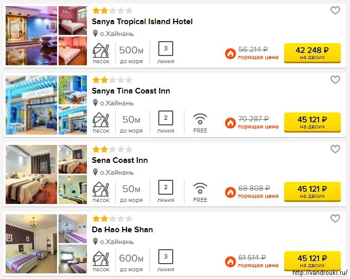Open Sanya Tropical Island Hotel title link
The width and height of the screenshot is (350, 279).
142,22
